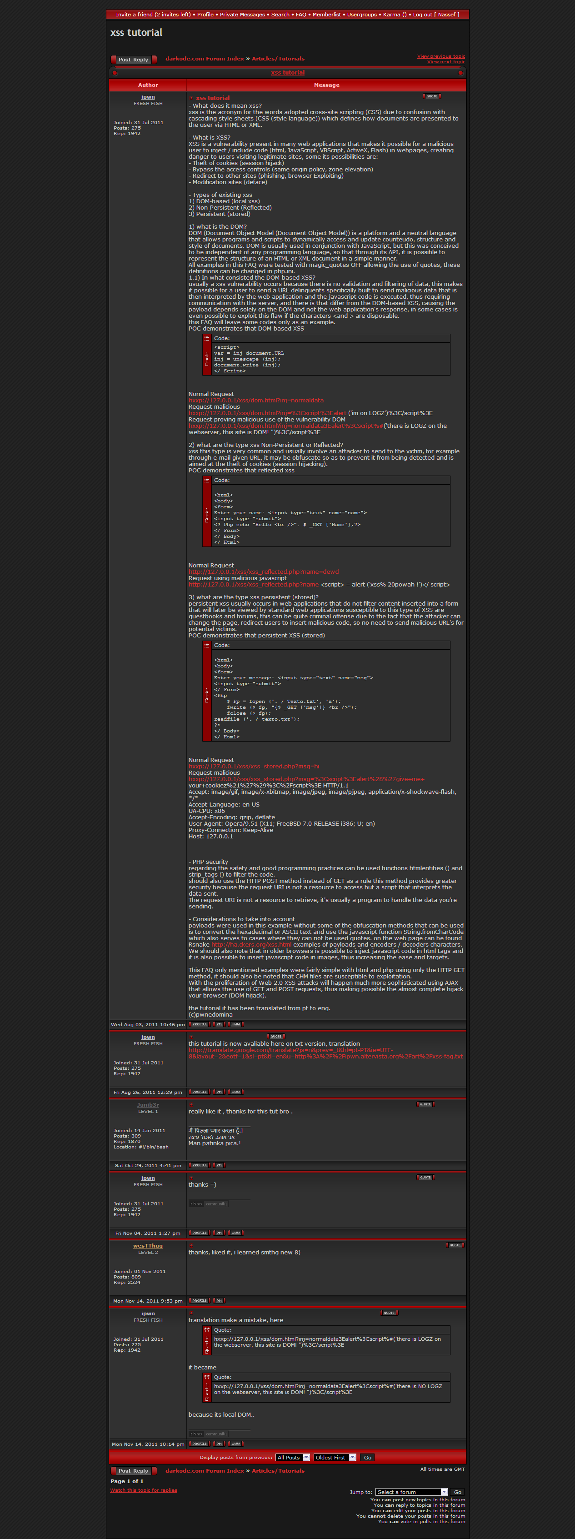
Task: Click the QUOTE icon on the first xss tutorial post
Action: (x=432, y=96)
